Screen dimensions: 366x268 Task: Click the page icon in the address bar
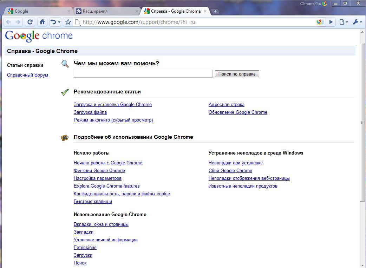click(x=77, y=22)
